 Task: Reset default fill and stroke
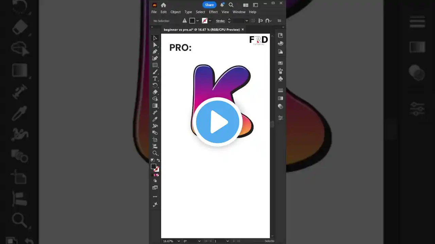[153, 160]
